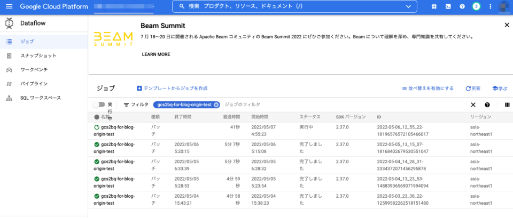This screenshot has height=218, width=513.
Task: Enable sorting via 並べ替えを有効にする
Action: pyautogui.click(x=428, y=88)
